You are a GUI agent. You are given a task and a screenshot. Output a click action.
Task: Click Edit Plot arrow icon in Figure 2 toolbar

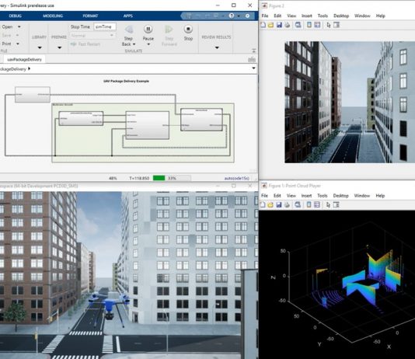pos(329,25)
